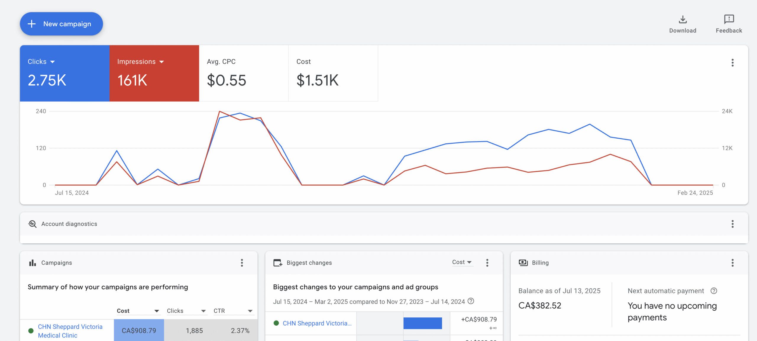Open the Campaigns card three-dot menu
This screenshot has height=341, width=757.
(x=242, y=263)
